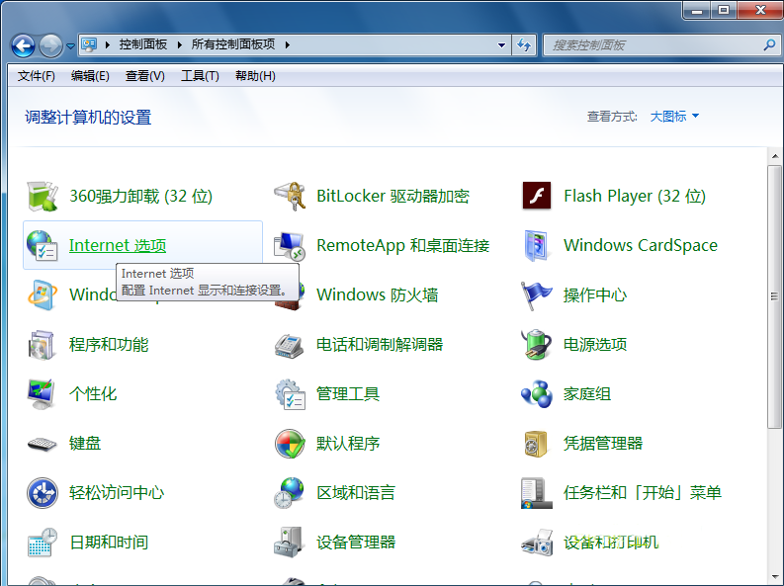Open the 家庭组 icon
This screenshot has width=784, height=586.
(536, 393)
